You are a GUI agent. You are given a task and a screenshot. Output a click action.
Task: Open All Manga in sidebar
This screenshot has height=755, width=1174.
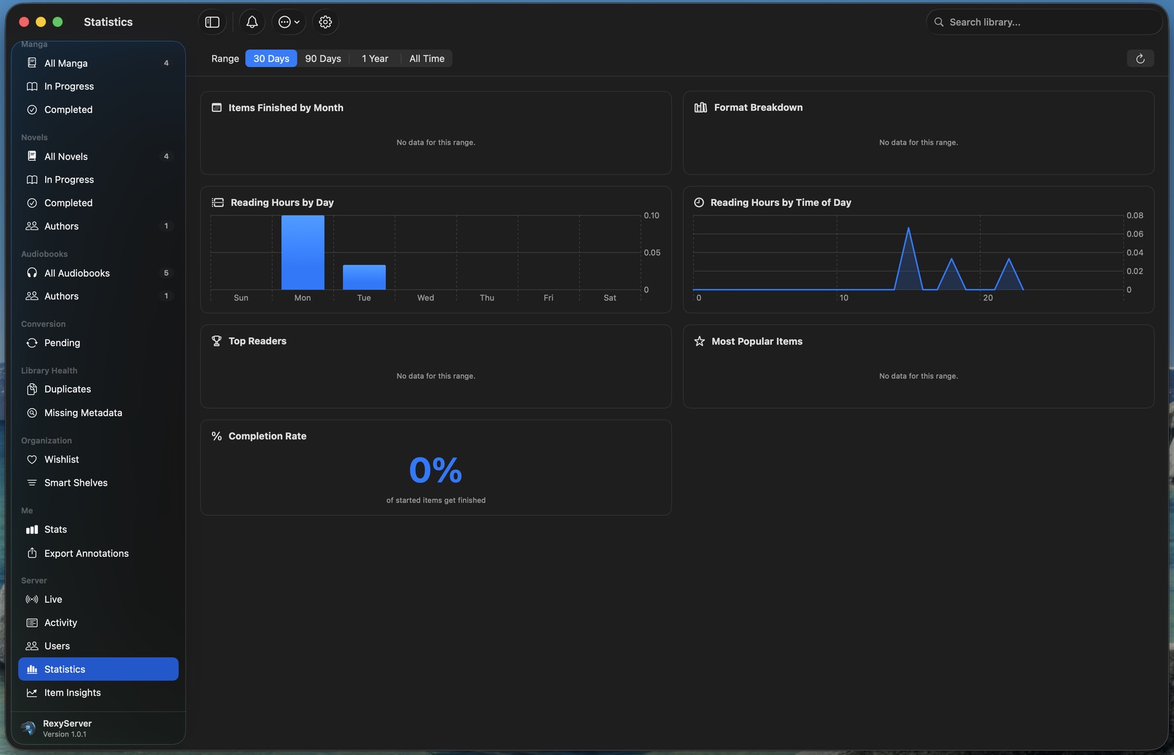98,63
